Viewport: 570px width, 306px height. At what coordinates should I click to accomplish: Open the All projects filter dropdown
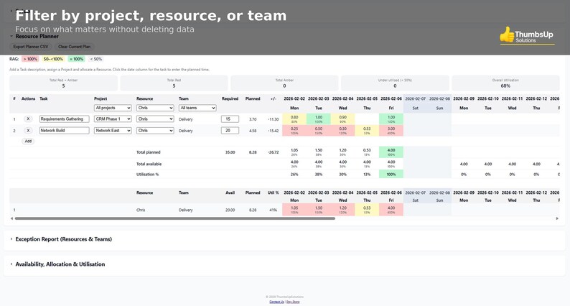click(x=113, y=108)
